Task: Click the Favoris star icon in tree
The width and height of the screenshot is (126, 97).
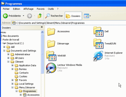Action: (16, 80)
